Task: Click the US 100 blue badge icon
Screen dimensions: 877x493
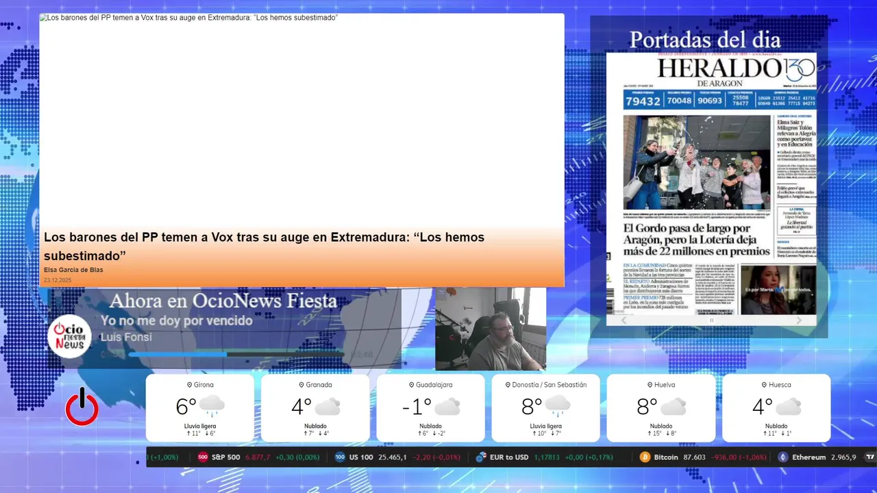Action: coord(341,457)
